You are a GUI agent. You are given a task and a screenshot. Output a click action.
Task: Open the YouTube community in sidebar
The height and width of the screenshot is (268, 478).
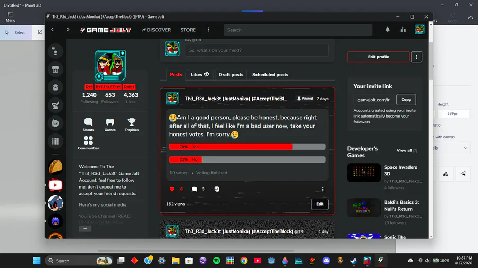pos(55,185)
